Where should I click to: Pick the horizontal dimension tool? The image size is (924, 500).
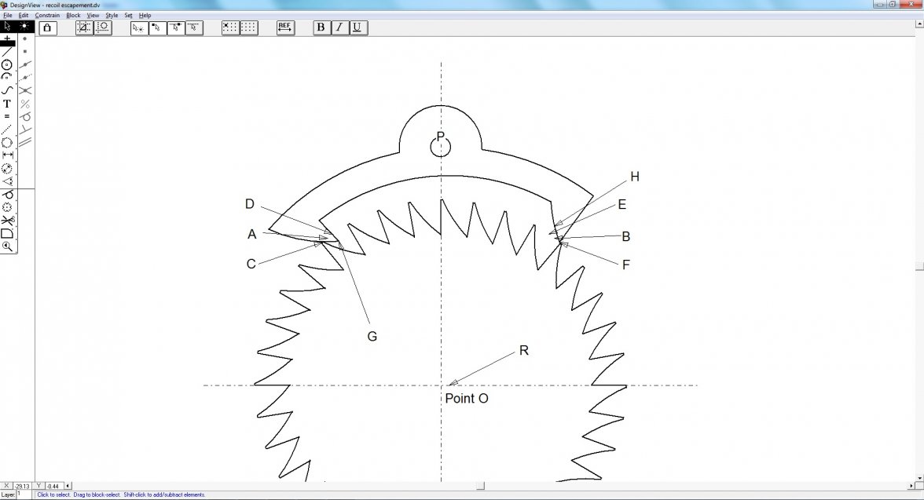tap(7, 155)
